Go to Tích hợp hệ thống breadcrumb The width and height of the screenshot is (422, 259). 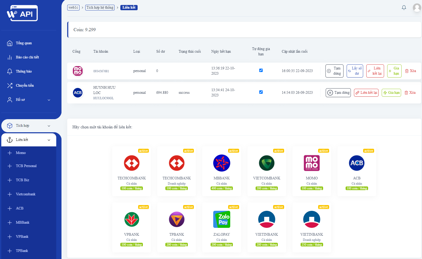[100, 8]
